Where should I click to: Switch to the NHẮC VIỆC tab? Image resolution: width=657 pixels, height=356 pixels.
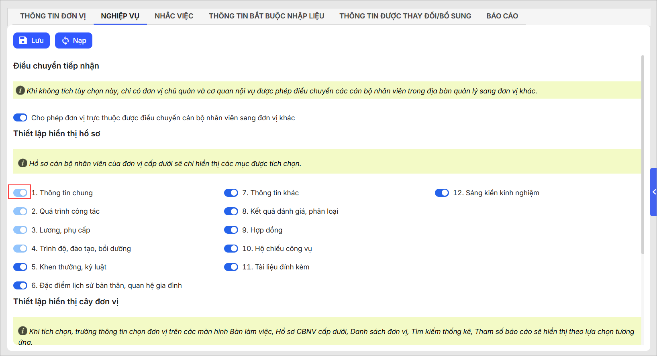(174, 16)
